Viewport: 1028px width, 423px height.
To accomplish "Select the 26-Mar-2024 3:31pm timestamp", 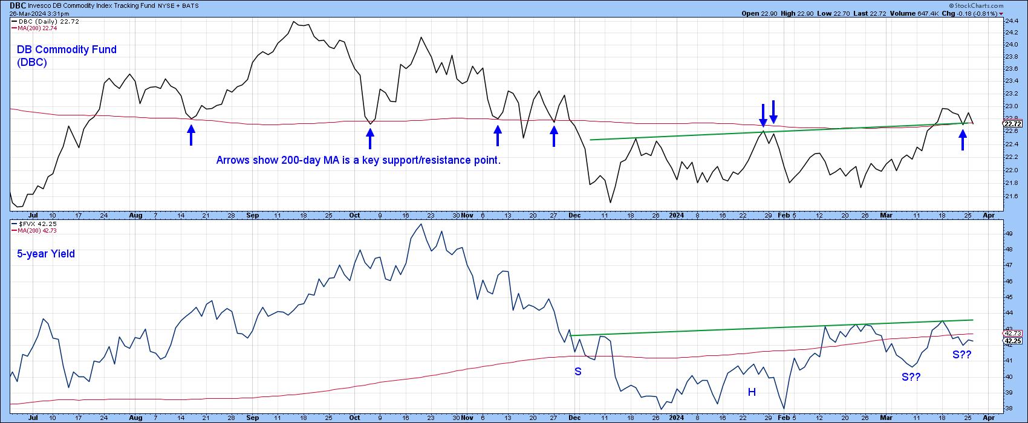I will pyautogui.click(x=38, y=13).
